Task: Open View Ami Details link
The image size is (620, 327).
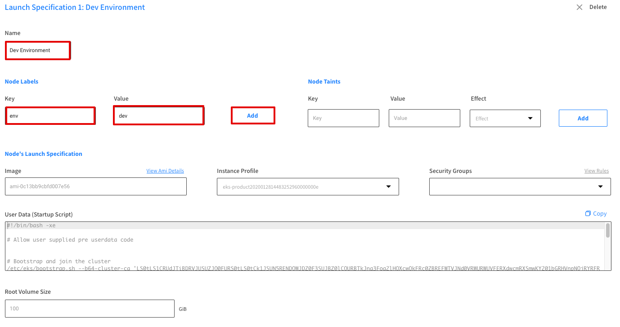Action: [x=165, y=171]
